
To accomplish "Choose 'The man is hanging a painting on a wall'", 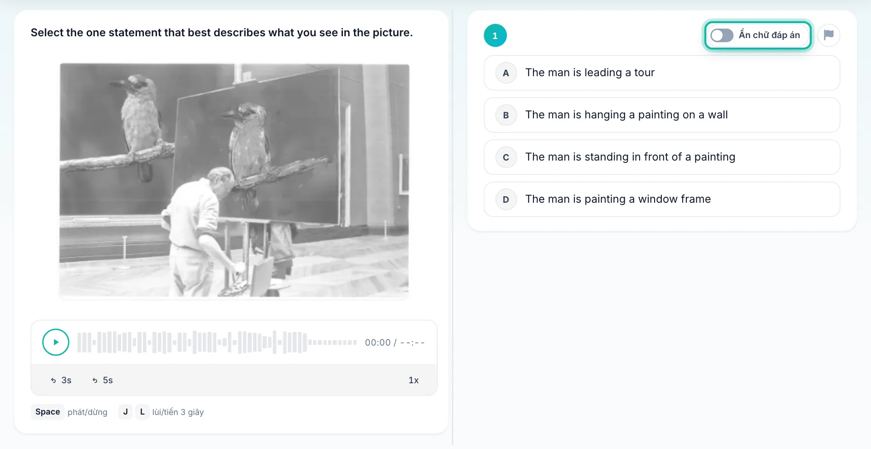I will pyautogui.click(x=662, y=115).
